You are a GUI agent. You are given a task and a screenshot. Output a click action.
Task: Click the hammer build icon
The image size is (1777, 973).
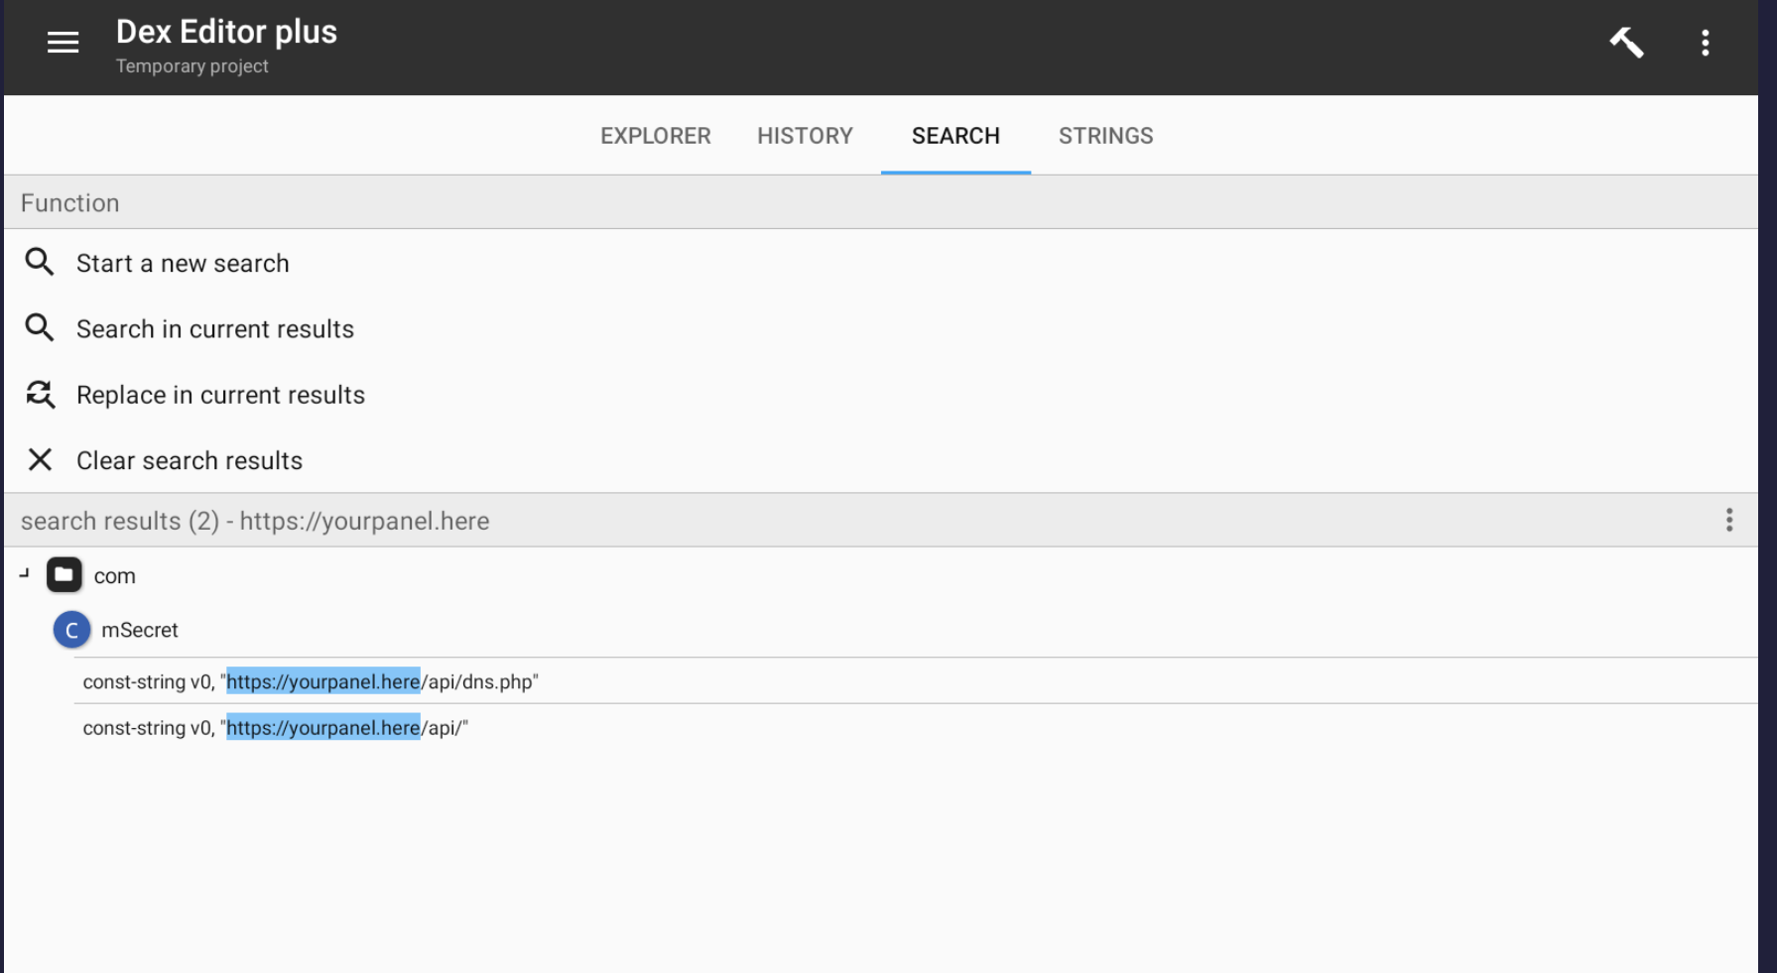click(1626, 43)
